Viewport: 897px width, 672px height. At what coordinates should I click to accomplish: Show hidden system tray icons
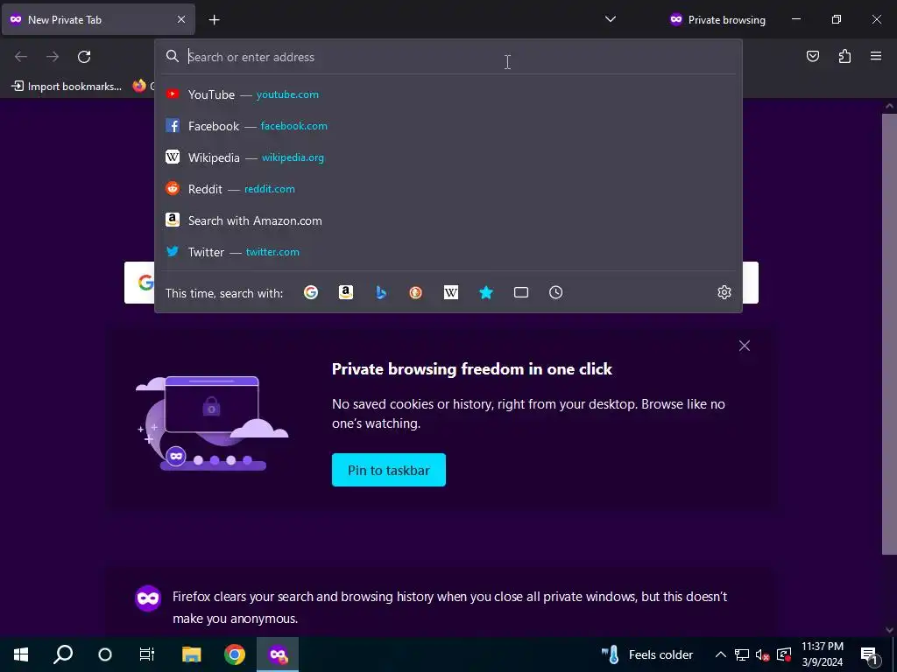pyautogui.click(x=721, y=654)
